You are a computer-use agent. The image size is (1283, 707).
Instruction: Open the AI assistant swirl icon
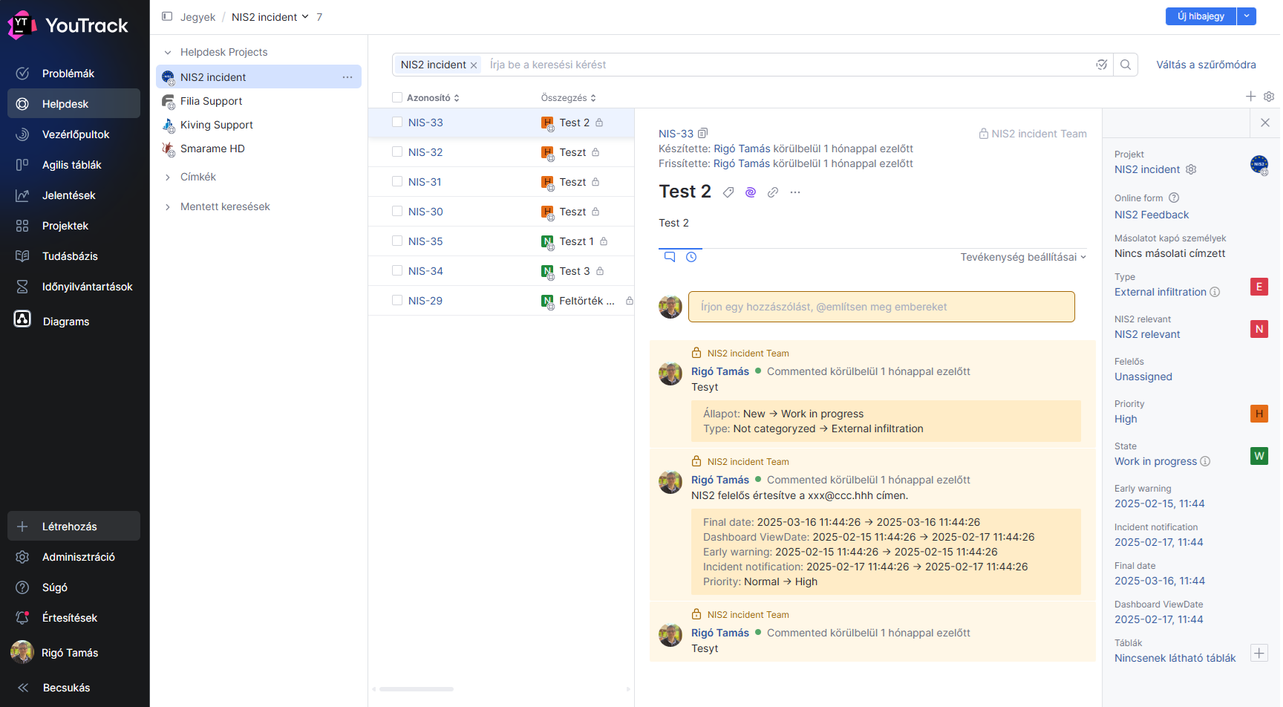[x=751, y=192]
